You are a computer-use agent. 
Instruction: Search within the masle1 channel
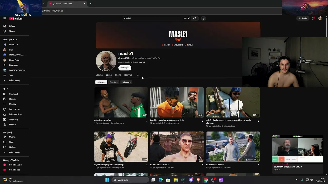point(138,75)
